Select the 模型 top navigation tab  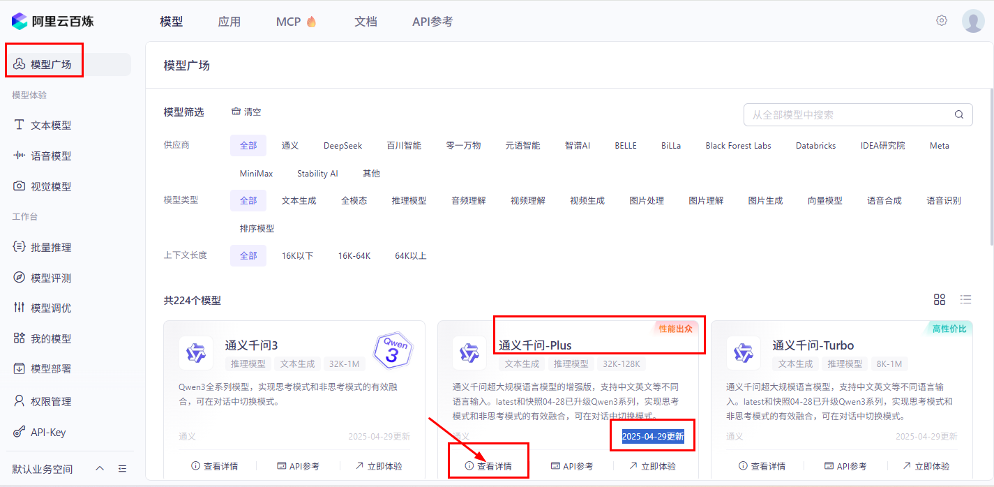171,22
